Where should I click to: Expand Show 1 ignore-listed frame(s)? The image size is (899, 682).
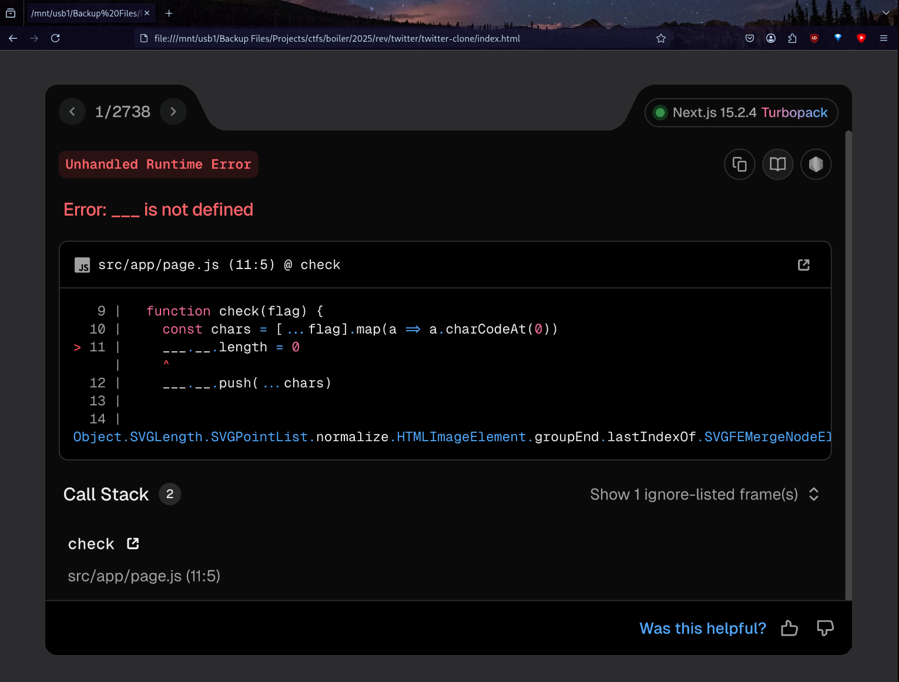[704, 495]
